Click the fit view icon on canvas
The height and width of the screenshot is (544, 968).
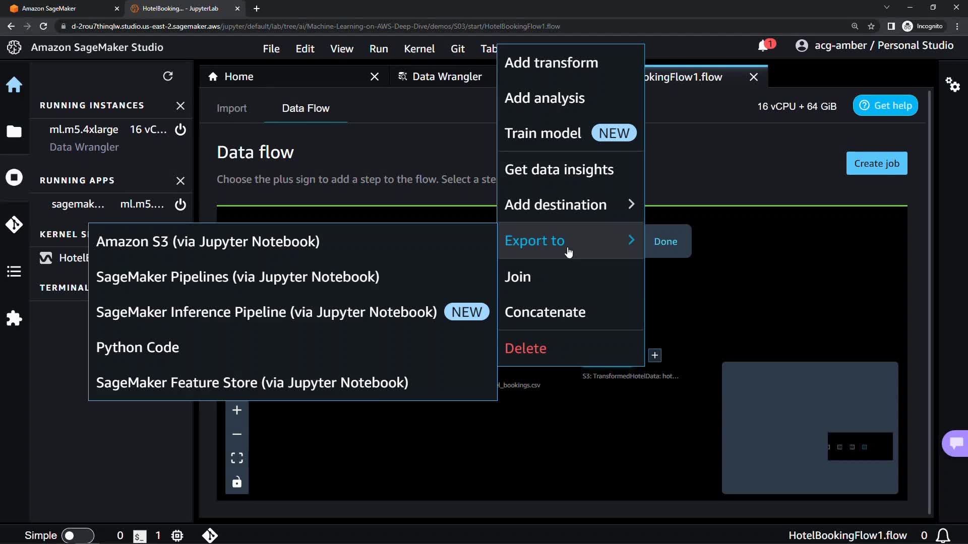point(237,458)
